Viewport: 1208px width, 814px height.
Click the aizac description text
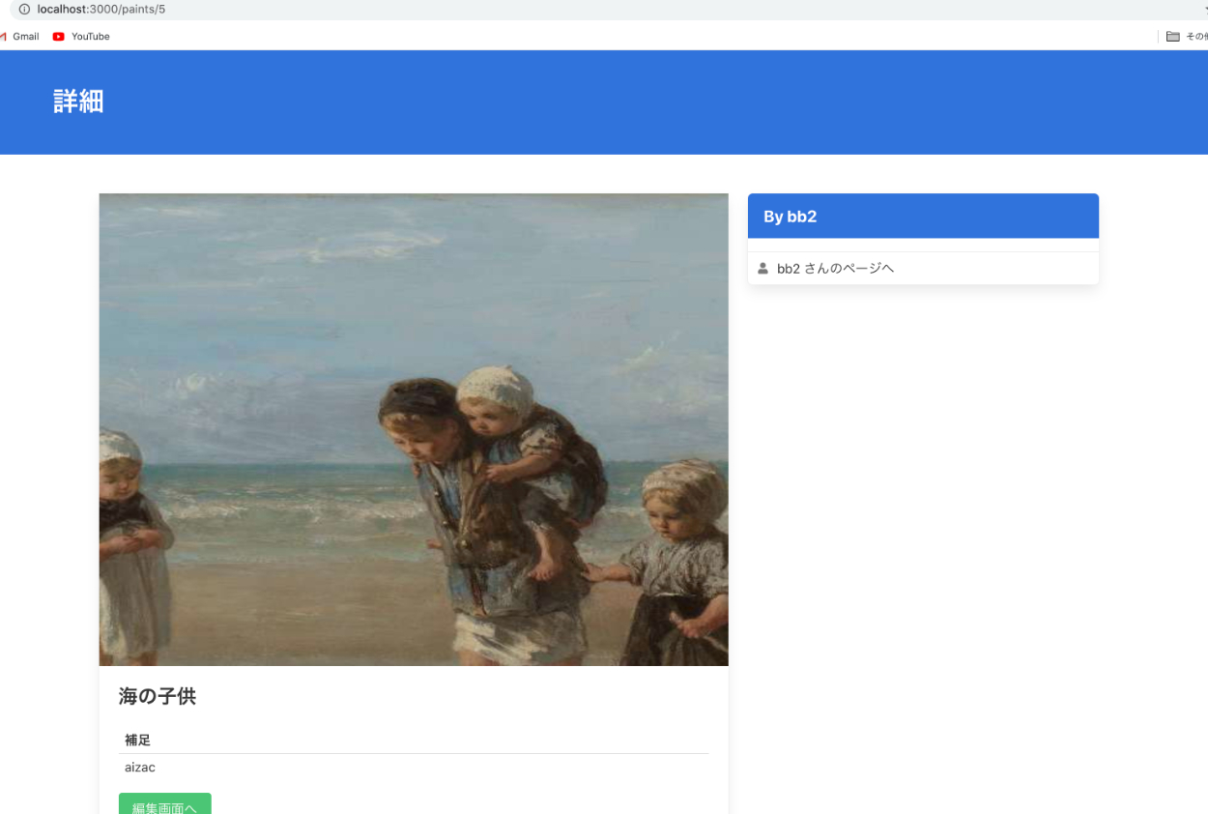[140, 768]
